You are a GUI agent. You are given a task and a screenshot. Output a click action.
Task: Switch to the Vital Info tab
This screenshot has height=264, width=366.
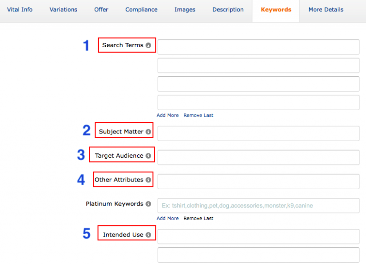(20, 10)
